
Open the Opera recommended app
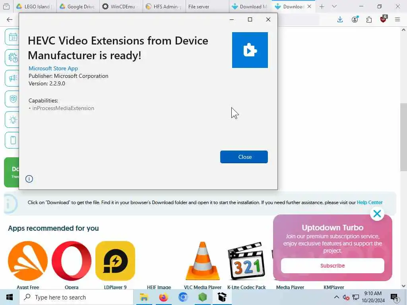click(x=72, y=261)
